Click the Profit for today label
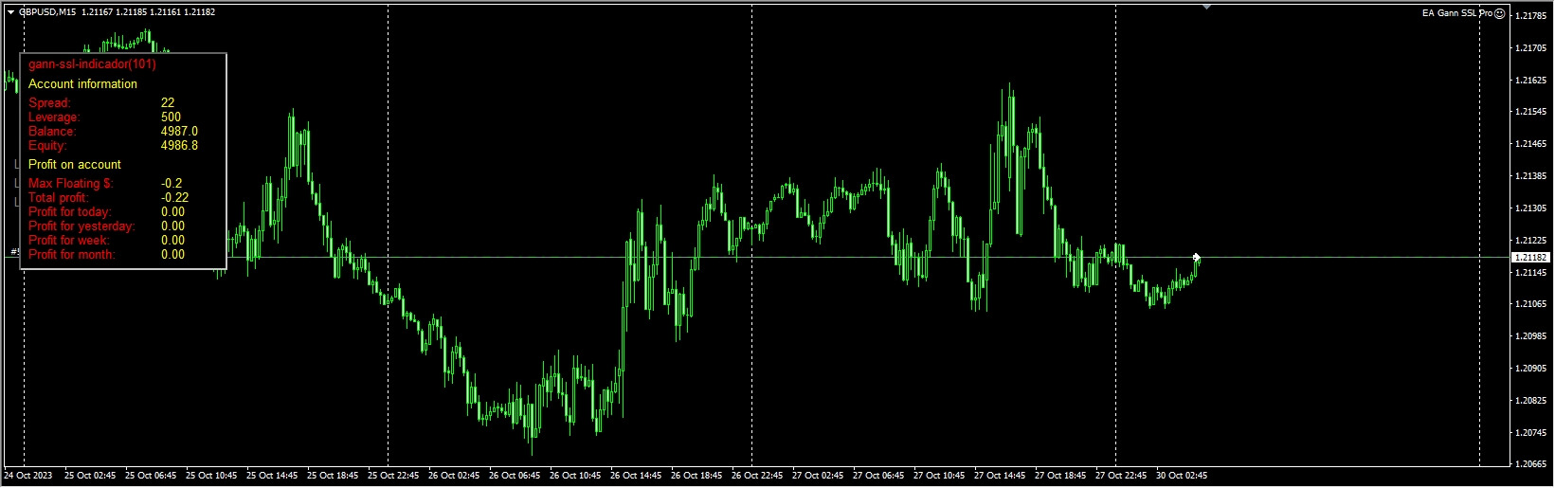 (x=69, y=211)
